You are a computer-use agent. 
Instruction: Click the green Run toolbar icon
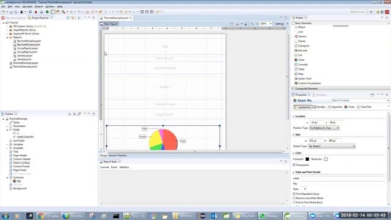coord(47,12)
